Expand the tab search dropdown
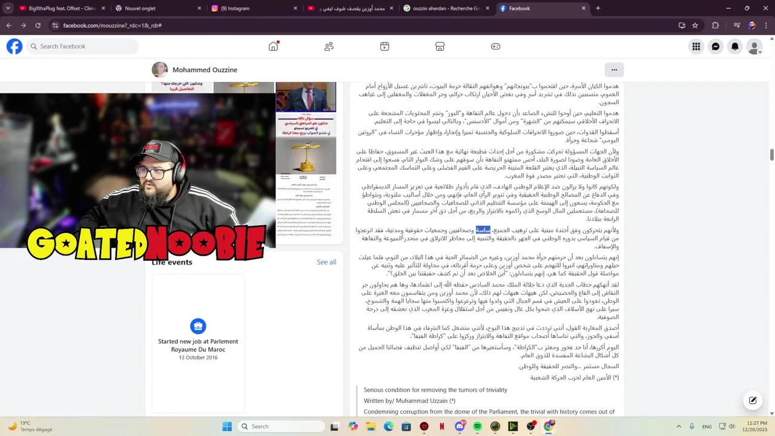This screenshot has height=436, width=775. click(x=8, y=8)
